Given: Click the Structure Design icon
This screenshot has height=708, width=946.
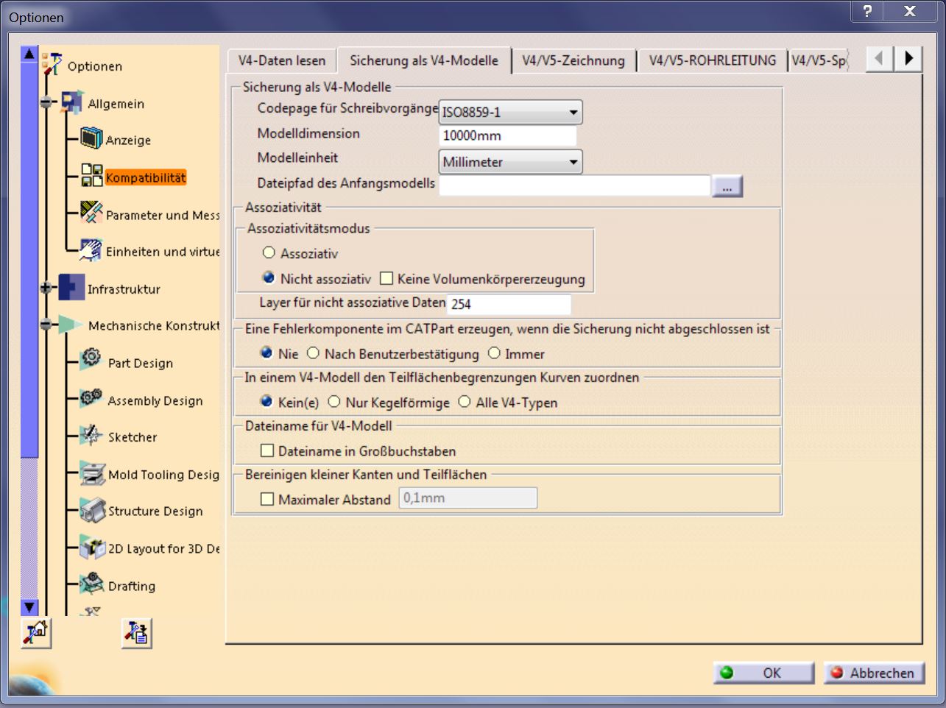Looking at the screenshot, I should pyautogui.click(x=92, y=510).
